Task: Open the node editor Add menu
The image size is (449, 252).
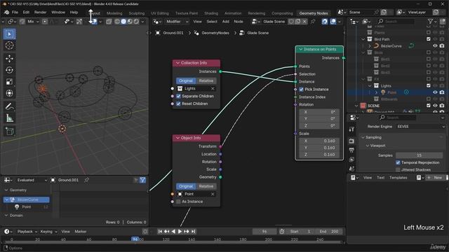Action: pos(226,22)
